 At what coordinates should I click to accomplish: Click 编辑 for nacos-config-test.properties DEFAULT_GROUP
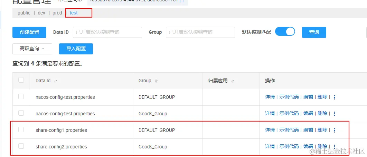coord(308,97)
